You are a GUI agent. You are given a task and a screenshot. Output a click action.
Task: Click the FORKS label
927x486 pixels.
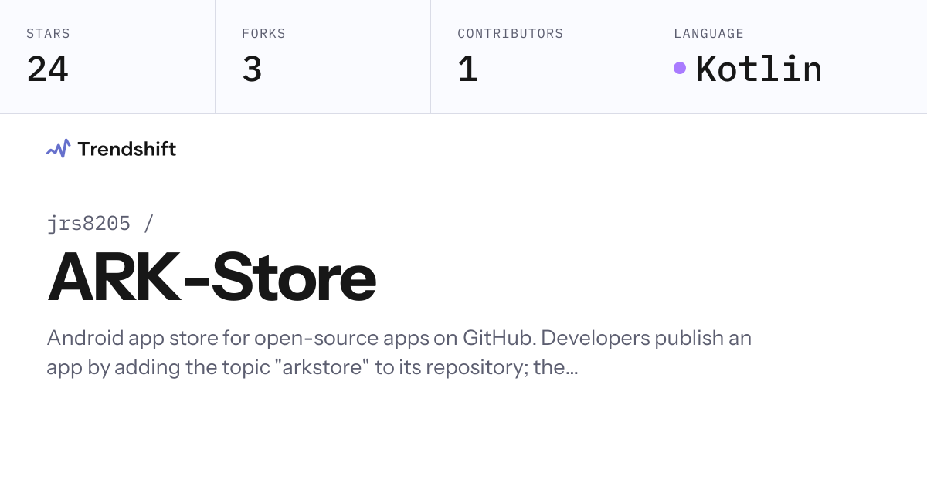click(263, 34)
